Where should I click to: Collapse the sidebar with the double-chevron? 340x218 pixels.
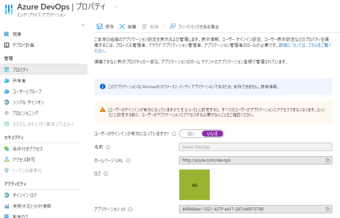83,25
